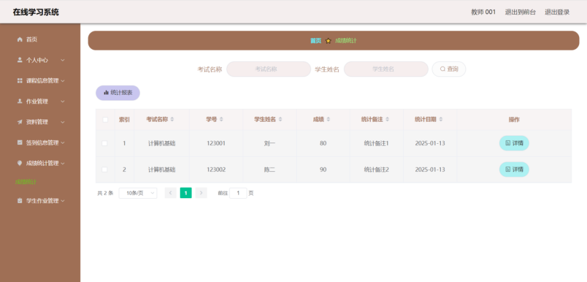Click the grid icon beside 课程信息管理

[x=20, y=81]
